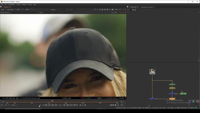The height and width of the screenshot is (113, 200).
Task: Open the TF timeline display dropdown
Action: 8,105
